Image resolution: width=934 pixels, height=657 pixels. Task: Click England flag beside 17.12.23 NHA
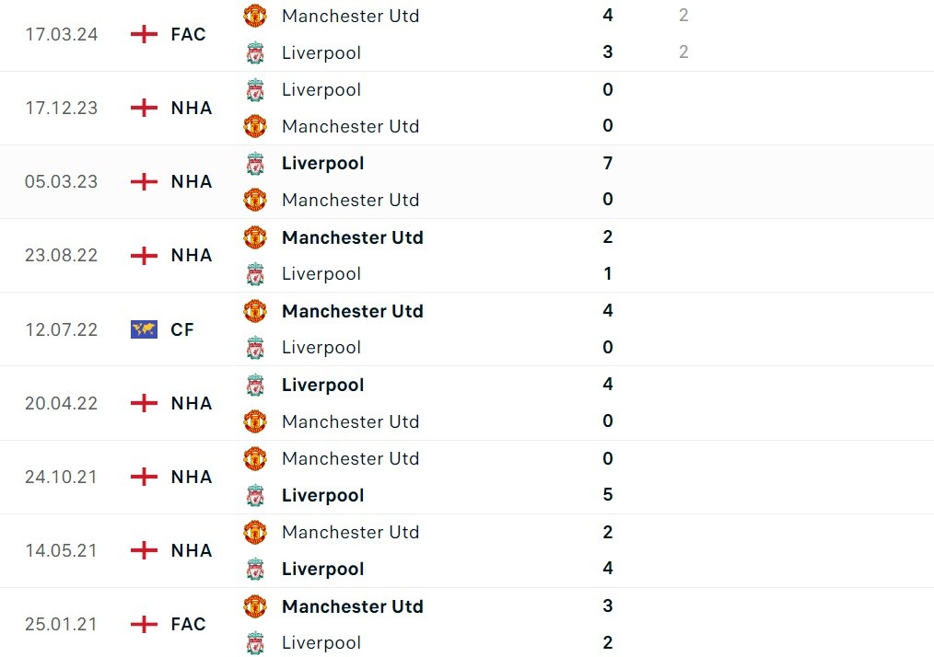point(144,108)
